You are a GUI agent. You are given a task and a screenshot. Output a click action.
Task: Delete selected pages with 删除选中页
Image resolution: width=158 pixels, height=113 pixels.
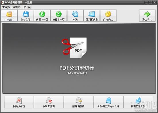click(x=19, y=102)
